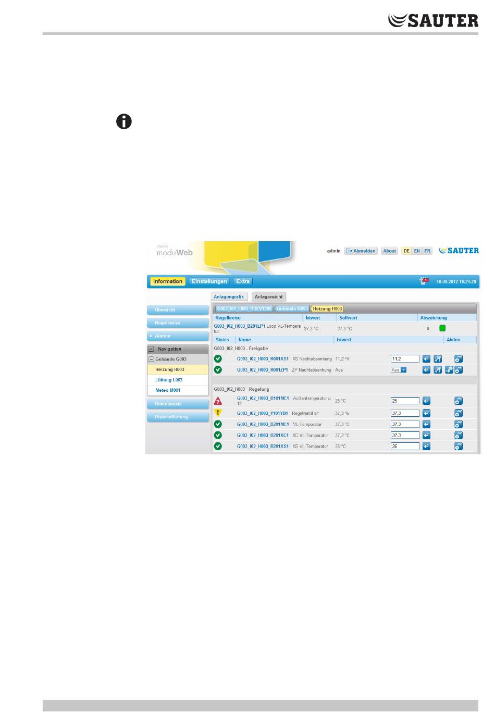The image size is (495, 718).
Task: Click the manual-mode hand icon for K001ZP1
Action: pos(438,369)
